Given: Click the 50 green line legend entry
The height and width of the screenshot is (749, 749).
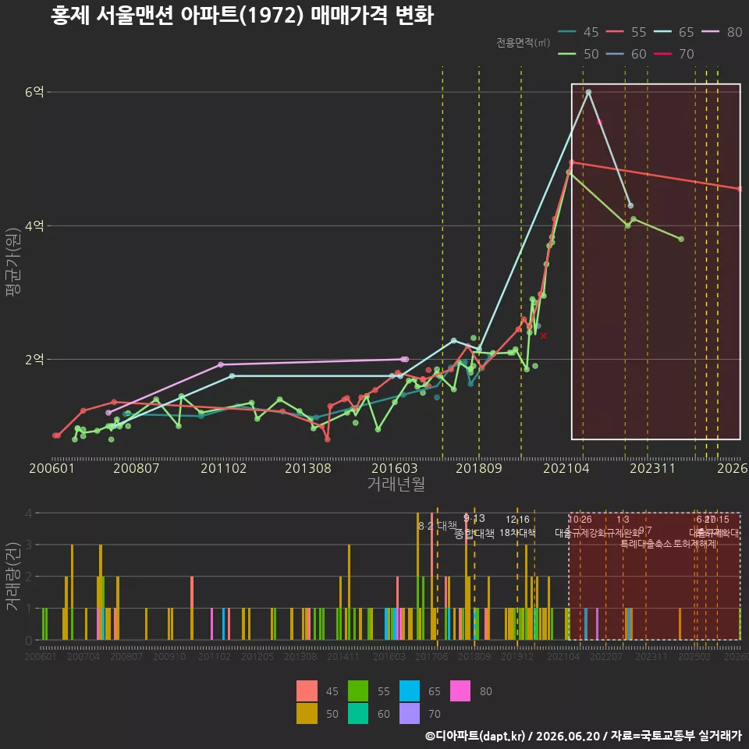Looking at the screenshot, I should (x=578, y=54).
